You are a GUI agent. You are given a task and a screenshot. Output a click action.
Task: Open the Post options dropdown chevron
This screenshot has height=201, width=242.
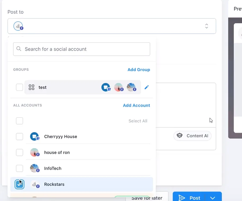(213, 198)
